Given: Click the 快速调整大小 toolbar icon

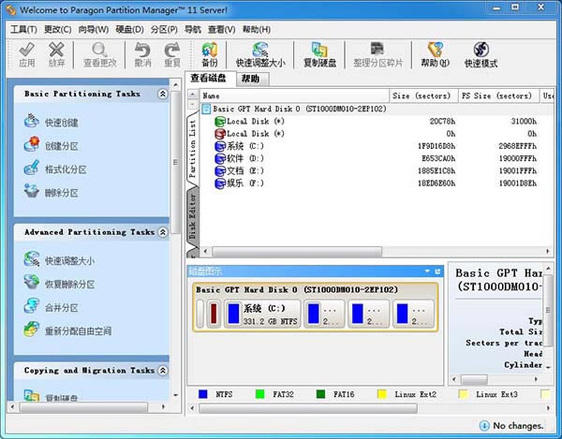Looking at the screenshot, I should pyautogui.click(x=263, y=54).
